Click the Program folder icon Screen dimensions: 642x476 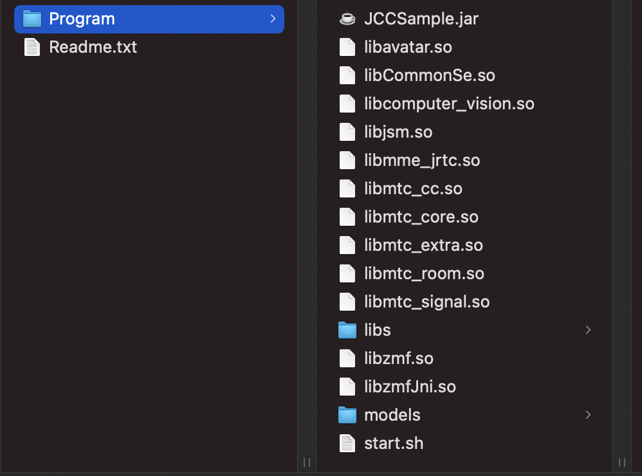point(32,19)
